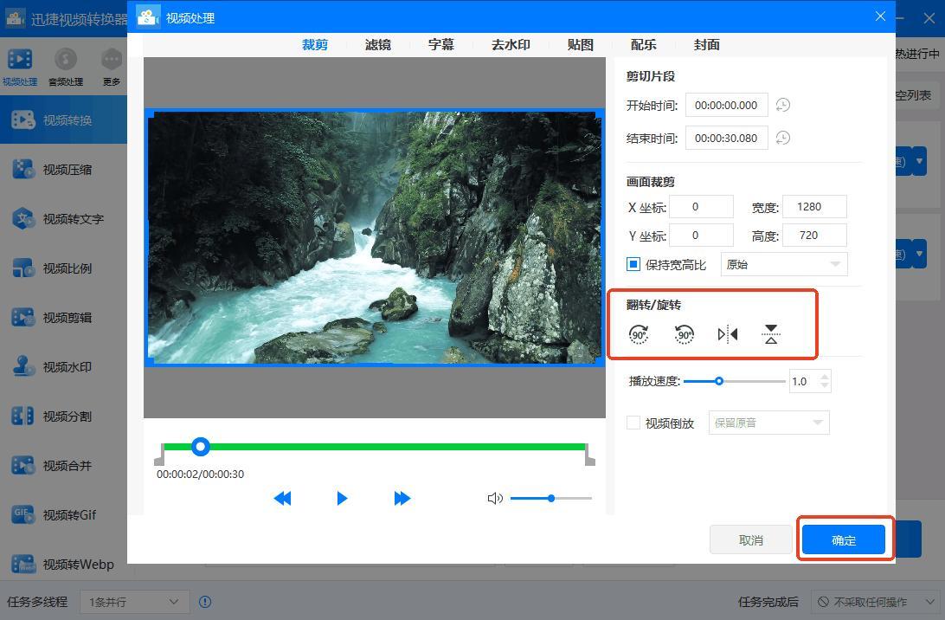Open the 1条并行 multithread dropdown

[x=134, y=602]
